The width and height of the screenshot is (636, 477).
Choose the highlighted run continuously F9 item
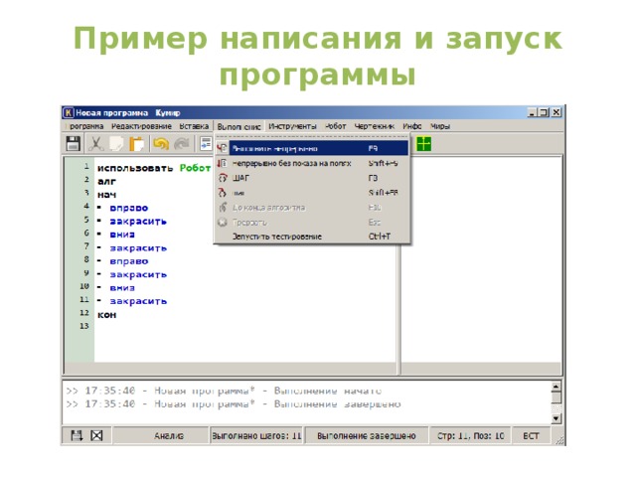[311, 148]
